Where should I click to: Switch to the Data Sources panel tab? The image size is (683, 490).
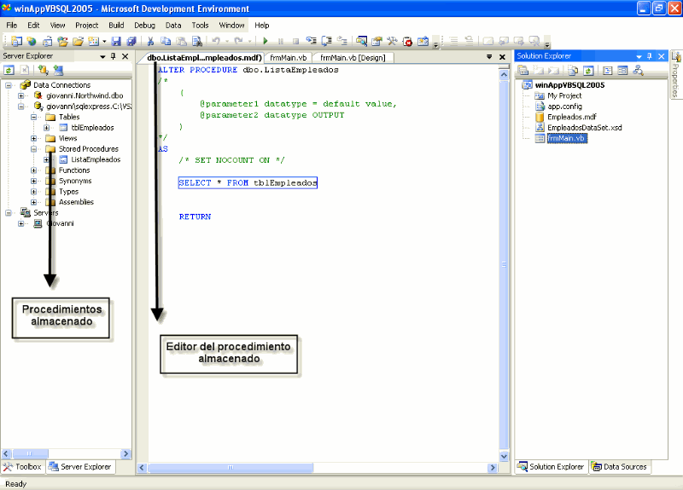620,466
